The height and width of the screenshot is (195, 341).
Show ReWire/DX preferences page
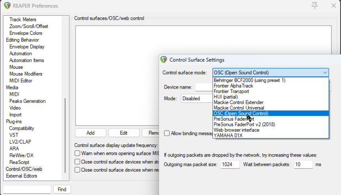coord(21,155)
